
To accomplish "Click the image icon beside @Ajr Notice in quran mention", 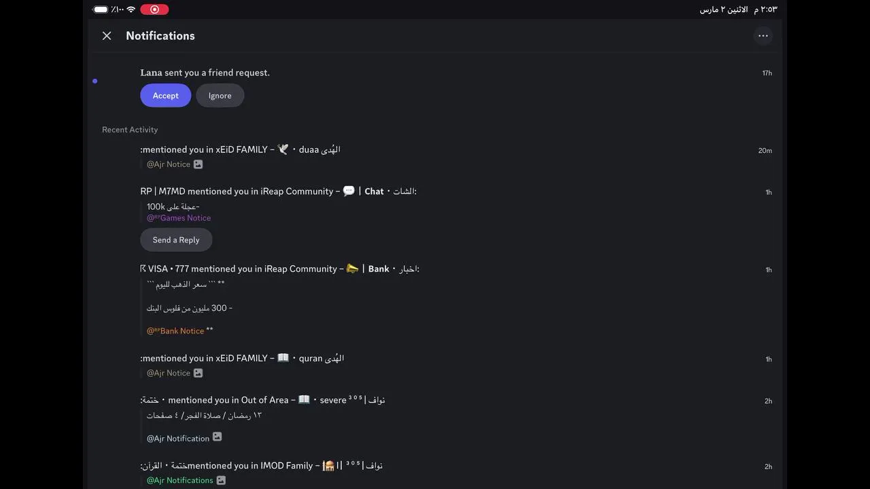I will click(x=198, y=373).
